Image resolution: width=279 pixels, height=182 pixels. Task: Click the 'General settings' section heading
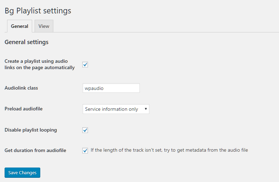coord(26,42)
